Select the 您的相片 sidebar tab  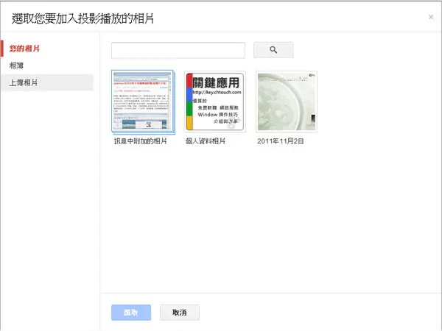click(x=24, y=49)
